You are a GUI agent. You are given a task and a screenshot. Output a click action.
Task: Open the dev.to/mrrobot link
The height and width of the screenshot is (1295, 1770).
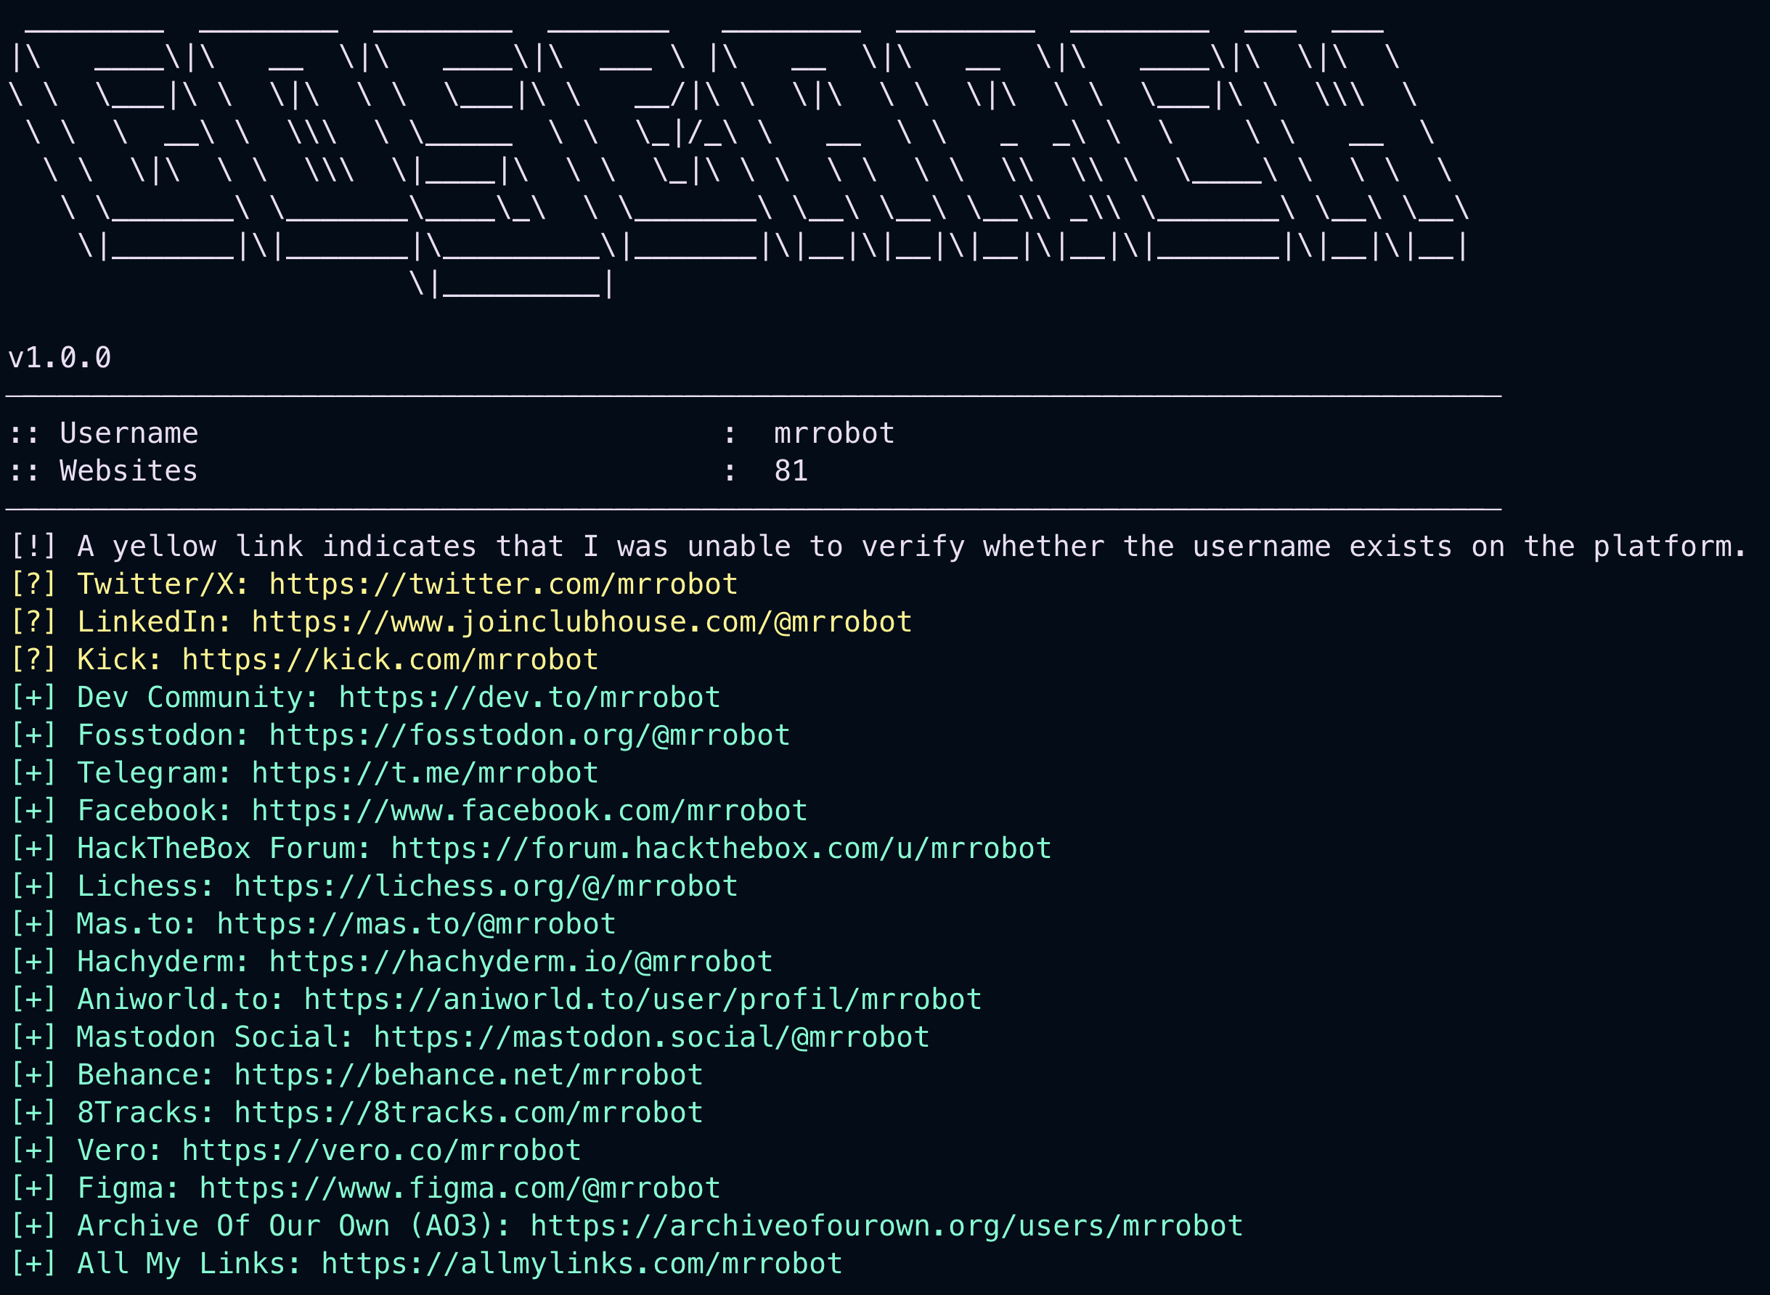point(529,697)
